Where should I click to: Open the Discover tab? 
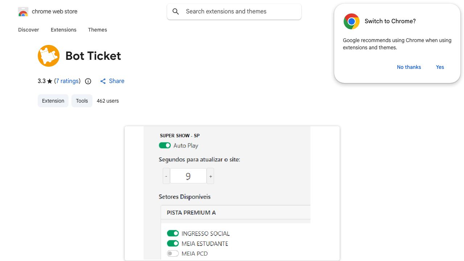[x=29, y=30]
